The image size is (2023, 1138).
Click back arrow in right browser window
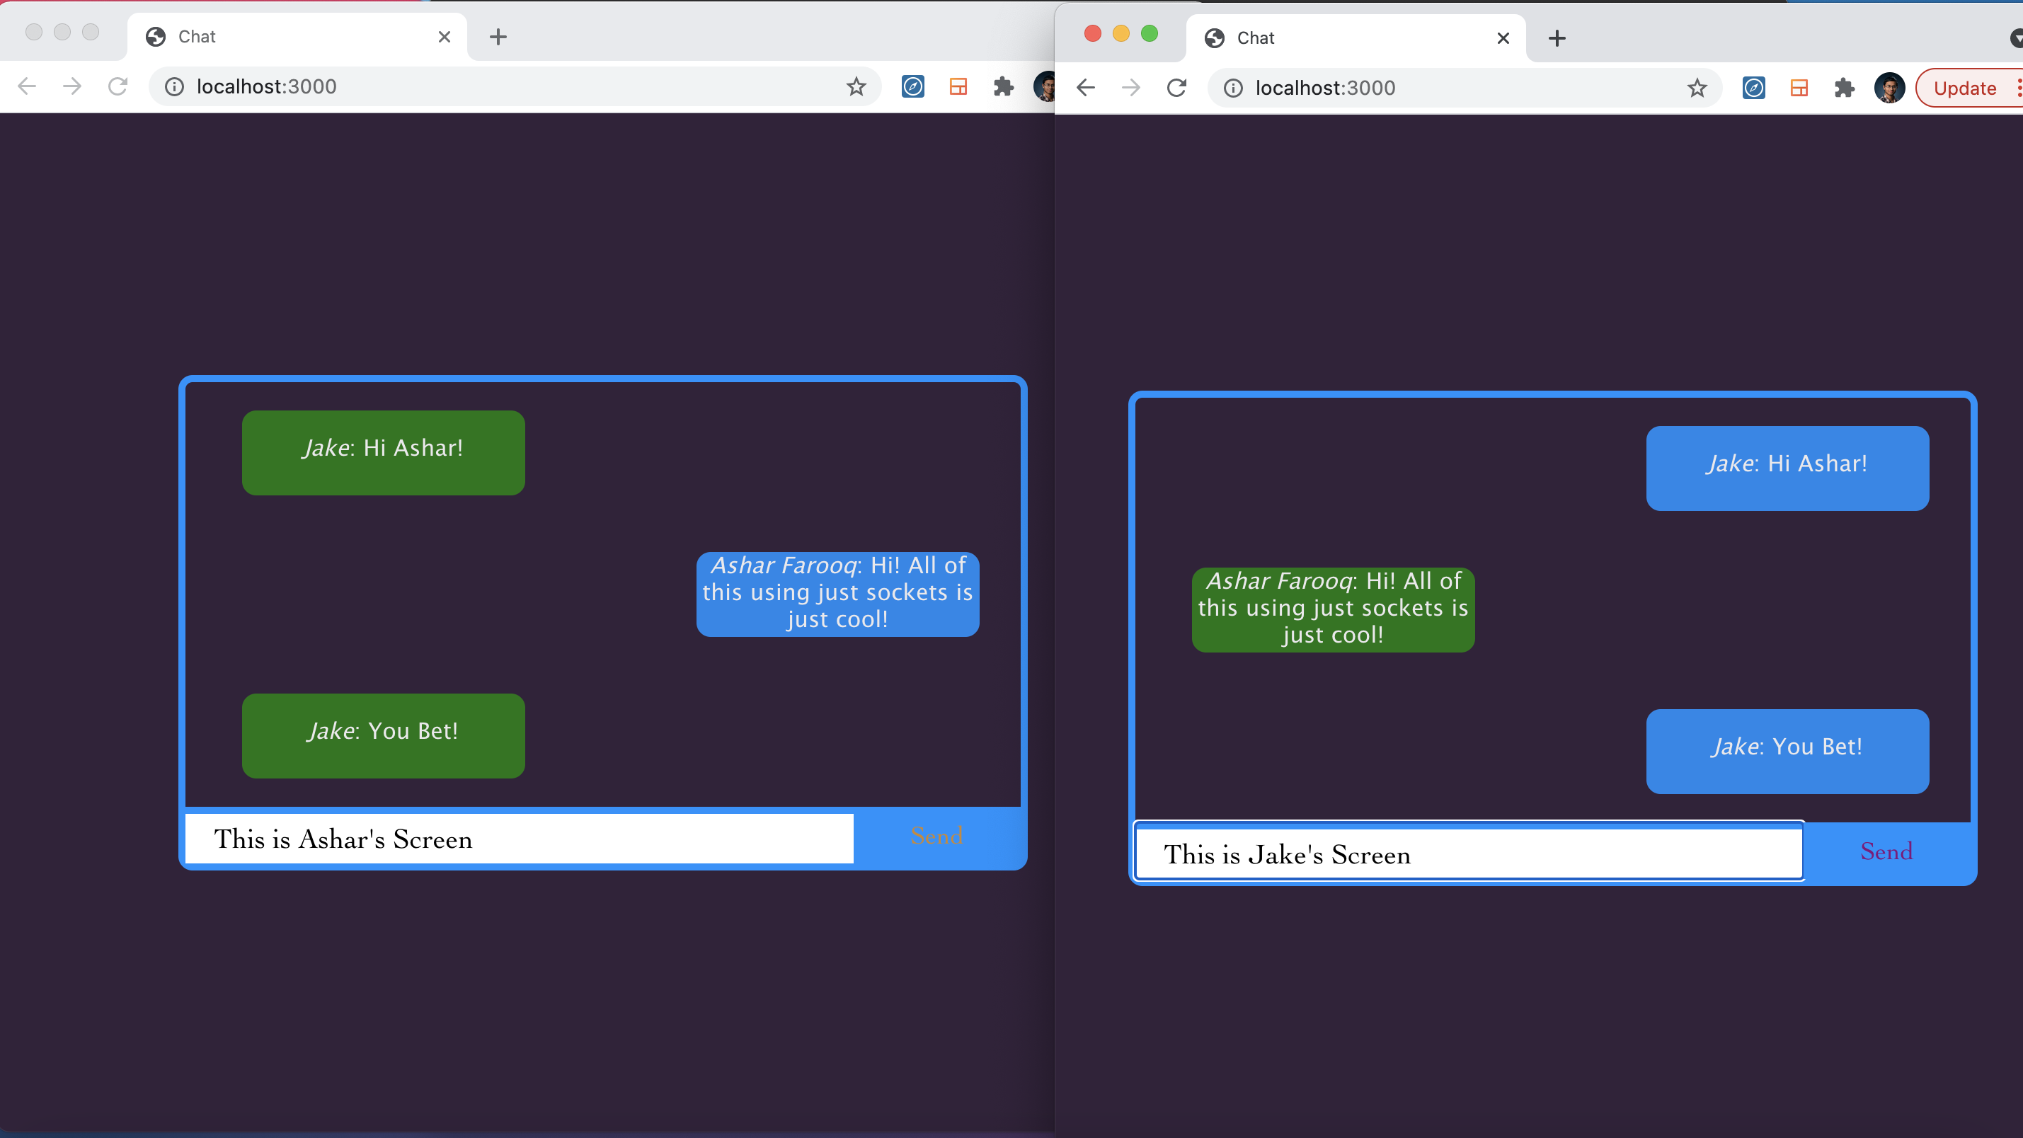click(1086, 88)
